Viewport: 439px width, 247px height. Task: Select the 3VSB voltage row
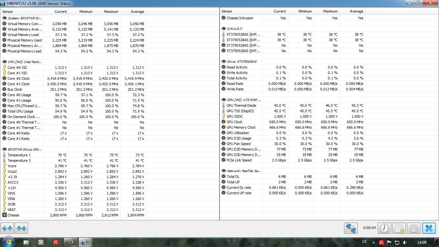(x=73, y=204)
